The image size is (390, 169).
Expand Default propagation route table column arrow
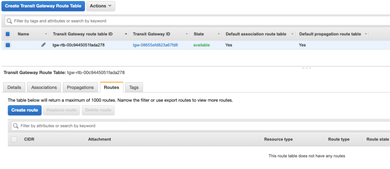point(366,34)
